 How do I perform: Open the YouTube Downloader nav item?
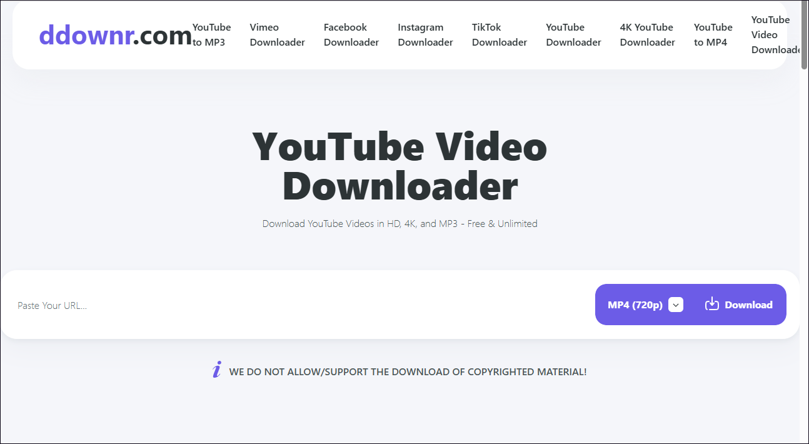click(573, 34)
